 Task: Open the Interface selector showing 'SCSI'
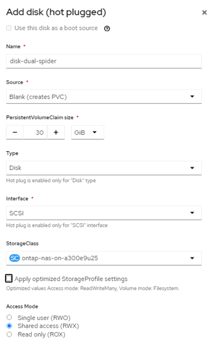(103, 212)
